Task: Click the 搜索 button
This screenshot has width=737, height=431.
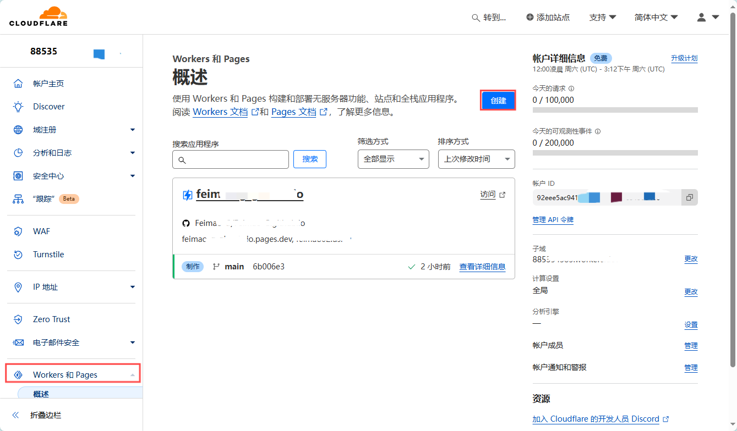Action: 310,159
